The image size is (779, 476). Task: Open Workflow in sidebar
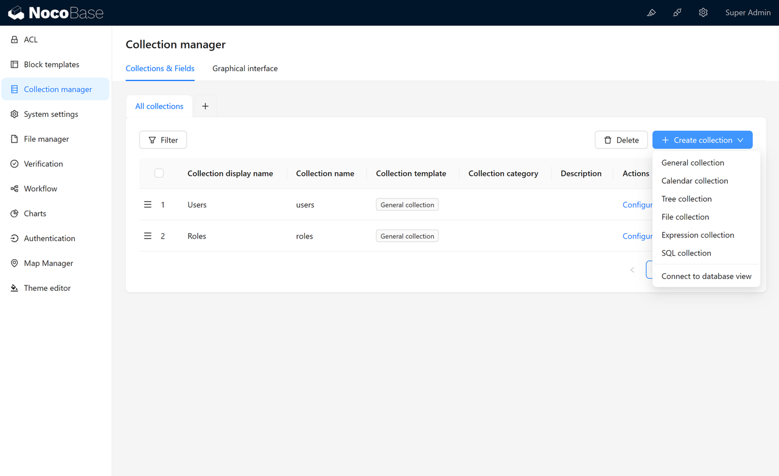click(x=55, y=189)
